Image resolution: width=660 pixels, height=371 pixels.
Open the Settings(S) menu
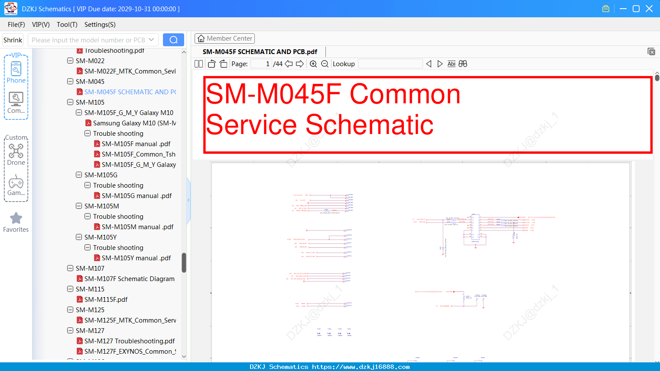pyautogui.click(x=100, y=25)
